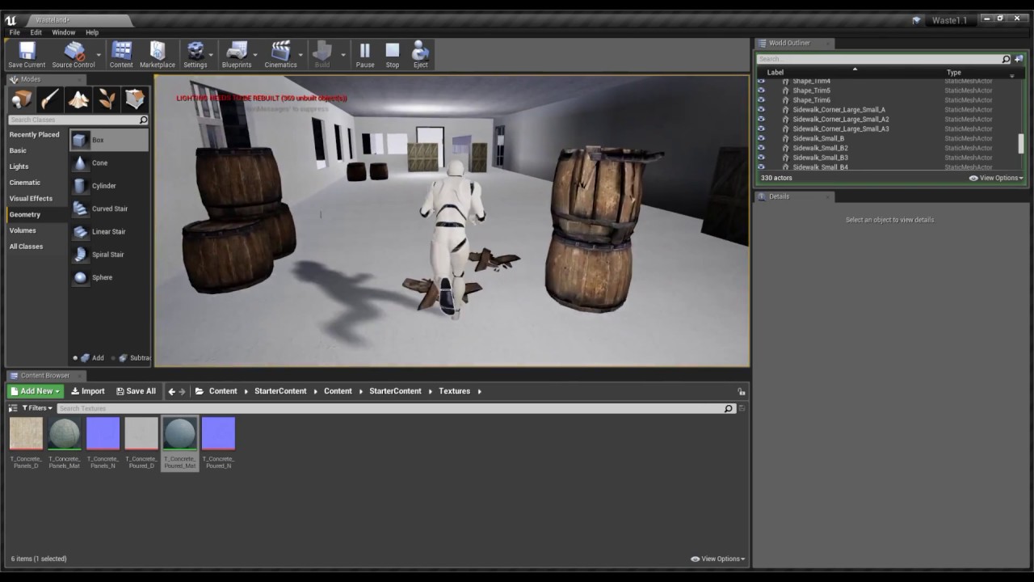1034x582 pixels.
Task: Toggle visibility of Shape_Trim6 actor
Action: (760, 100)
